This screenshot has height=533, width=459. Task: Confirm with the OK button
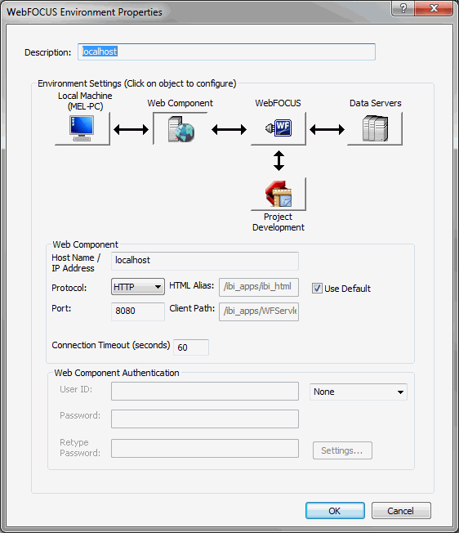click(x=335, y=511)
